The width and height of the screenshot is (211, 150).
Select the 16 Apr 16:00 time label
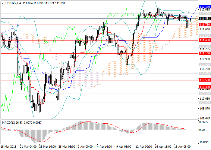[x=163, y=147]
